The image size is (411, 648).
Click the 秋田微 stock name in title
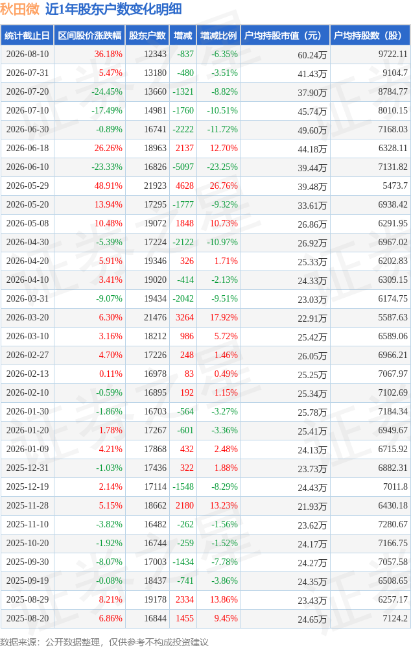click(20, 9)
